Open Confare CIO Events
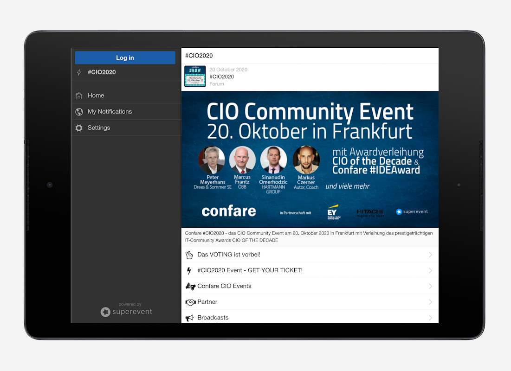This screenshot has width=511, height=371. click(310, 286)
